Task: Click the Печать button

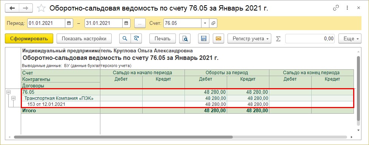Action: pyautogui.click(x=163, y=38)
